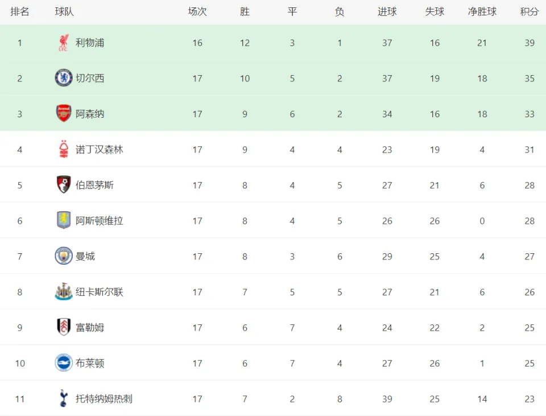Click the Chelsea club badge
Image resolution: width=546 pixels, height=416 pixels.
tap(64, 78)
